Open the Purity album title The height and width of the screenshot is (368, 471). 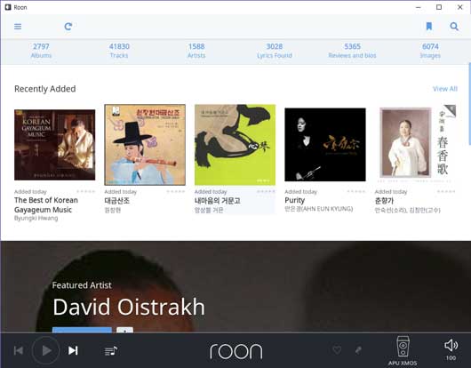[295, 200]
